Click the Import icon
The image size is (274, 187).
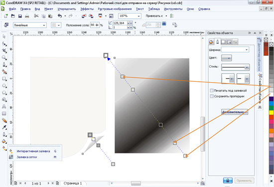(84, 16)
